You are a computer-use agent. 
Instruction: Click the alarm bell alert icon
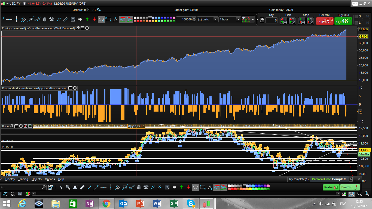[75, 187]
